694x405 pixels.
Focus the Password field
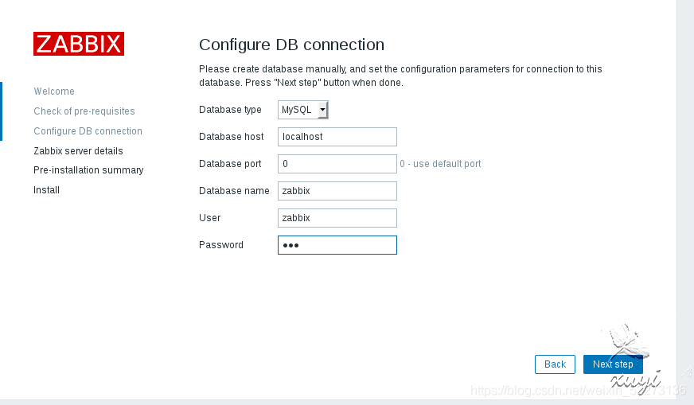point(337,245)
